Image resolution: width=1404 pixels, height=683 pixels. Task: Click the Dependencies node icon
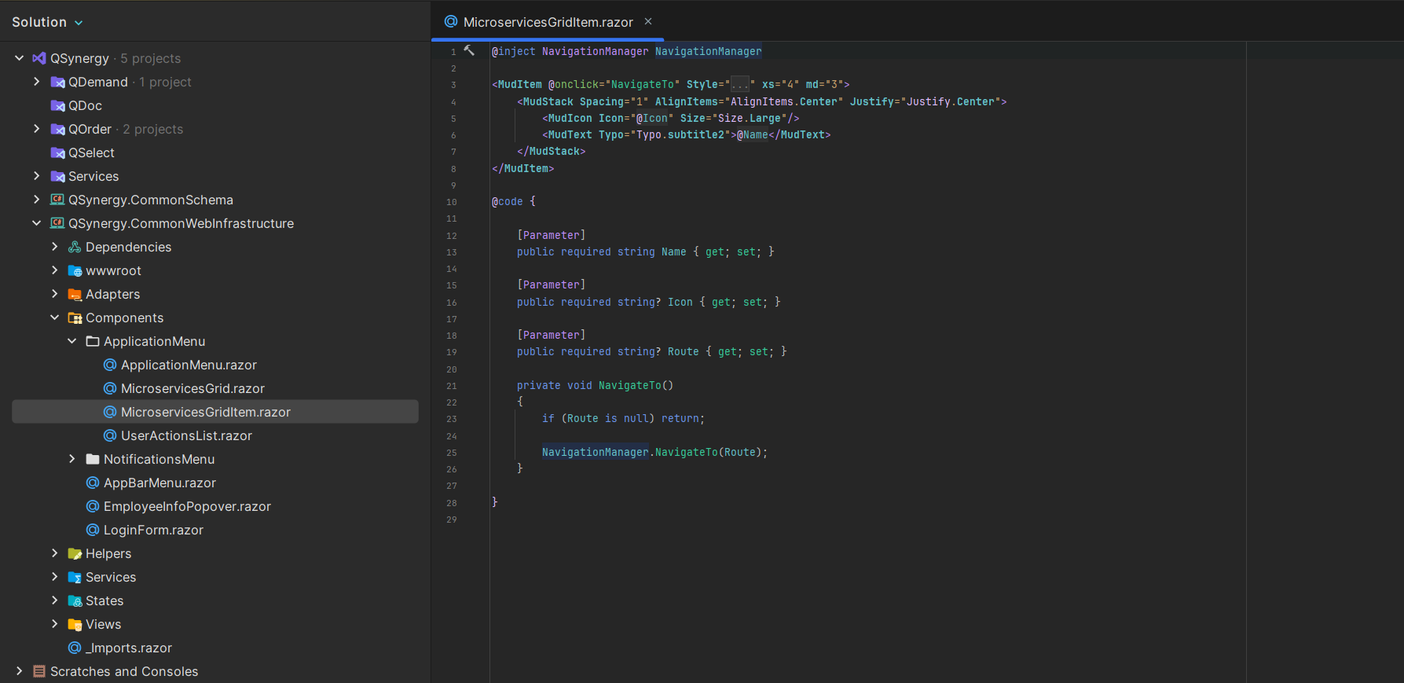coord(75,247)
